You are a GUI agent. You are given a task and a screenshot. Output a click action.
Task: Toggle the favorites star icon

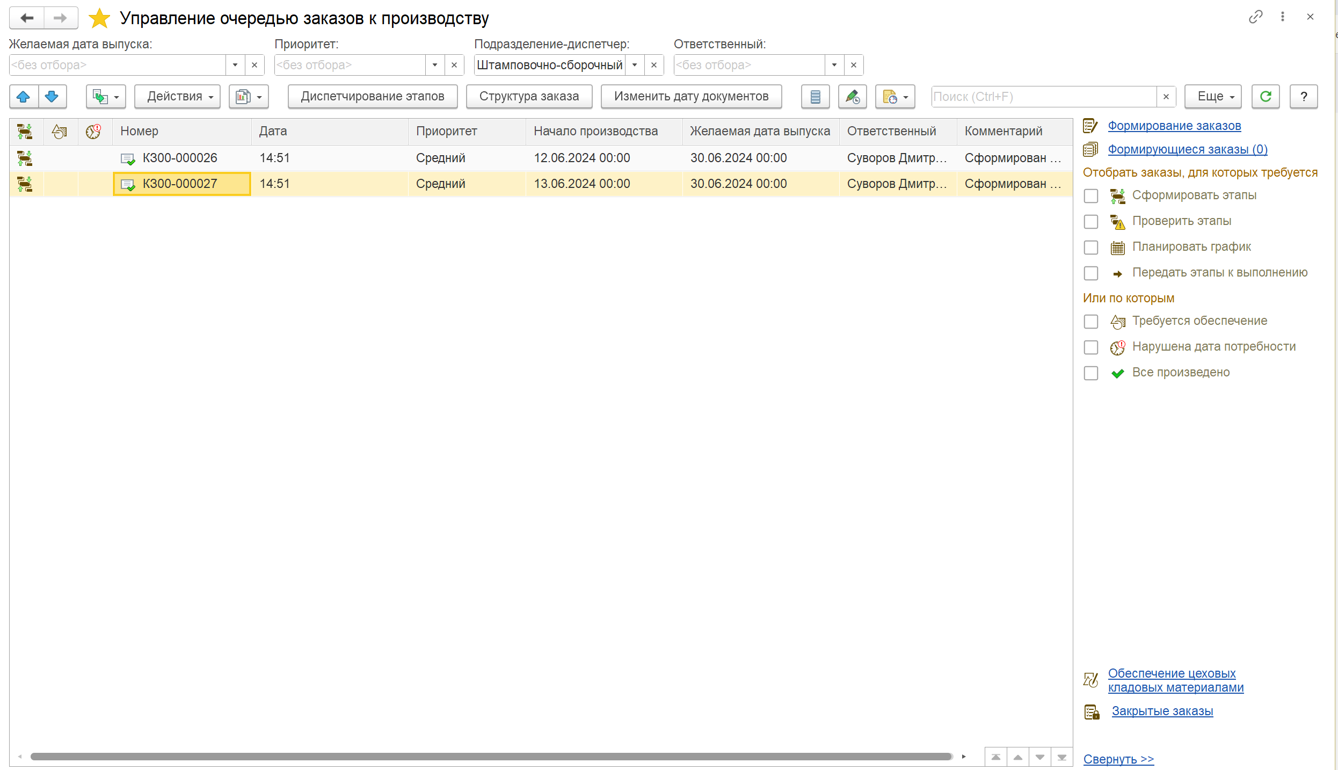coord(99,18)
